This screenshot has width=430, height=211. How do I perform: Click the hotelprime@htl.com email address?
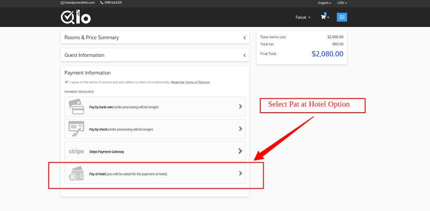tap(80, 3)
